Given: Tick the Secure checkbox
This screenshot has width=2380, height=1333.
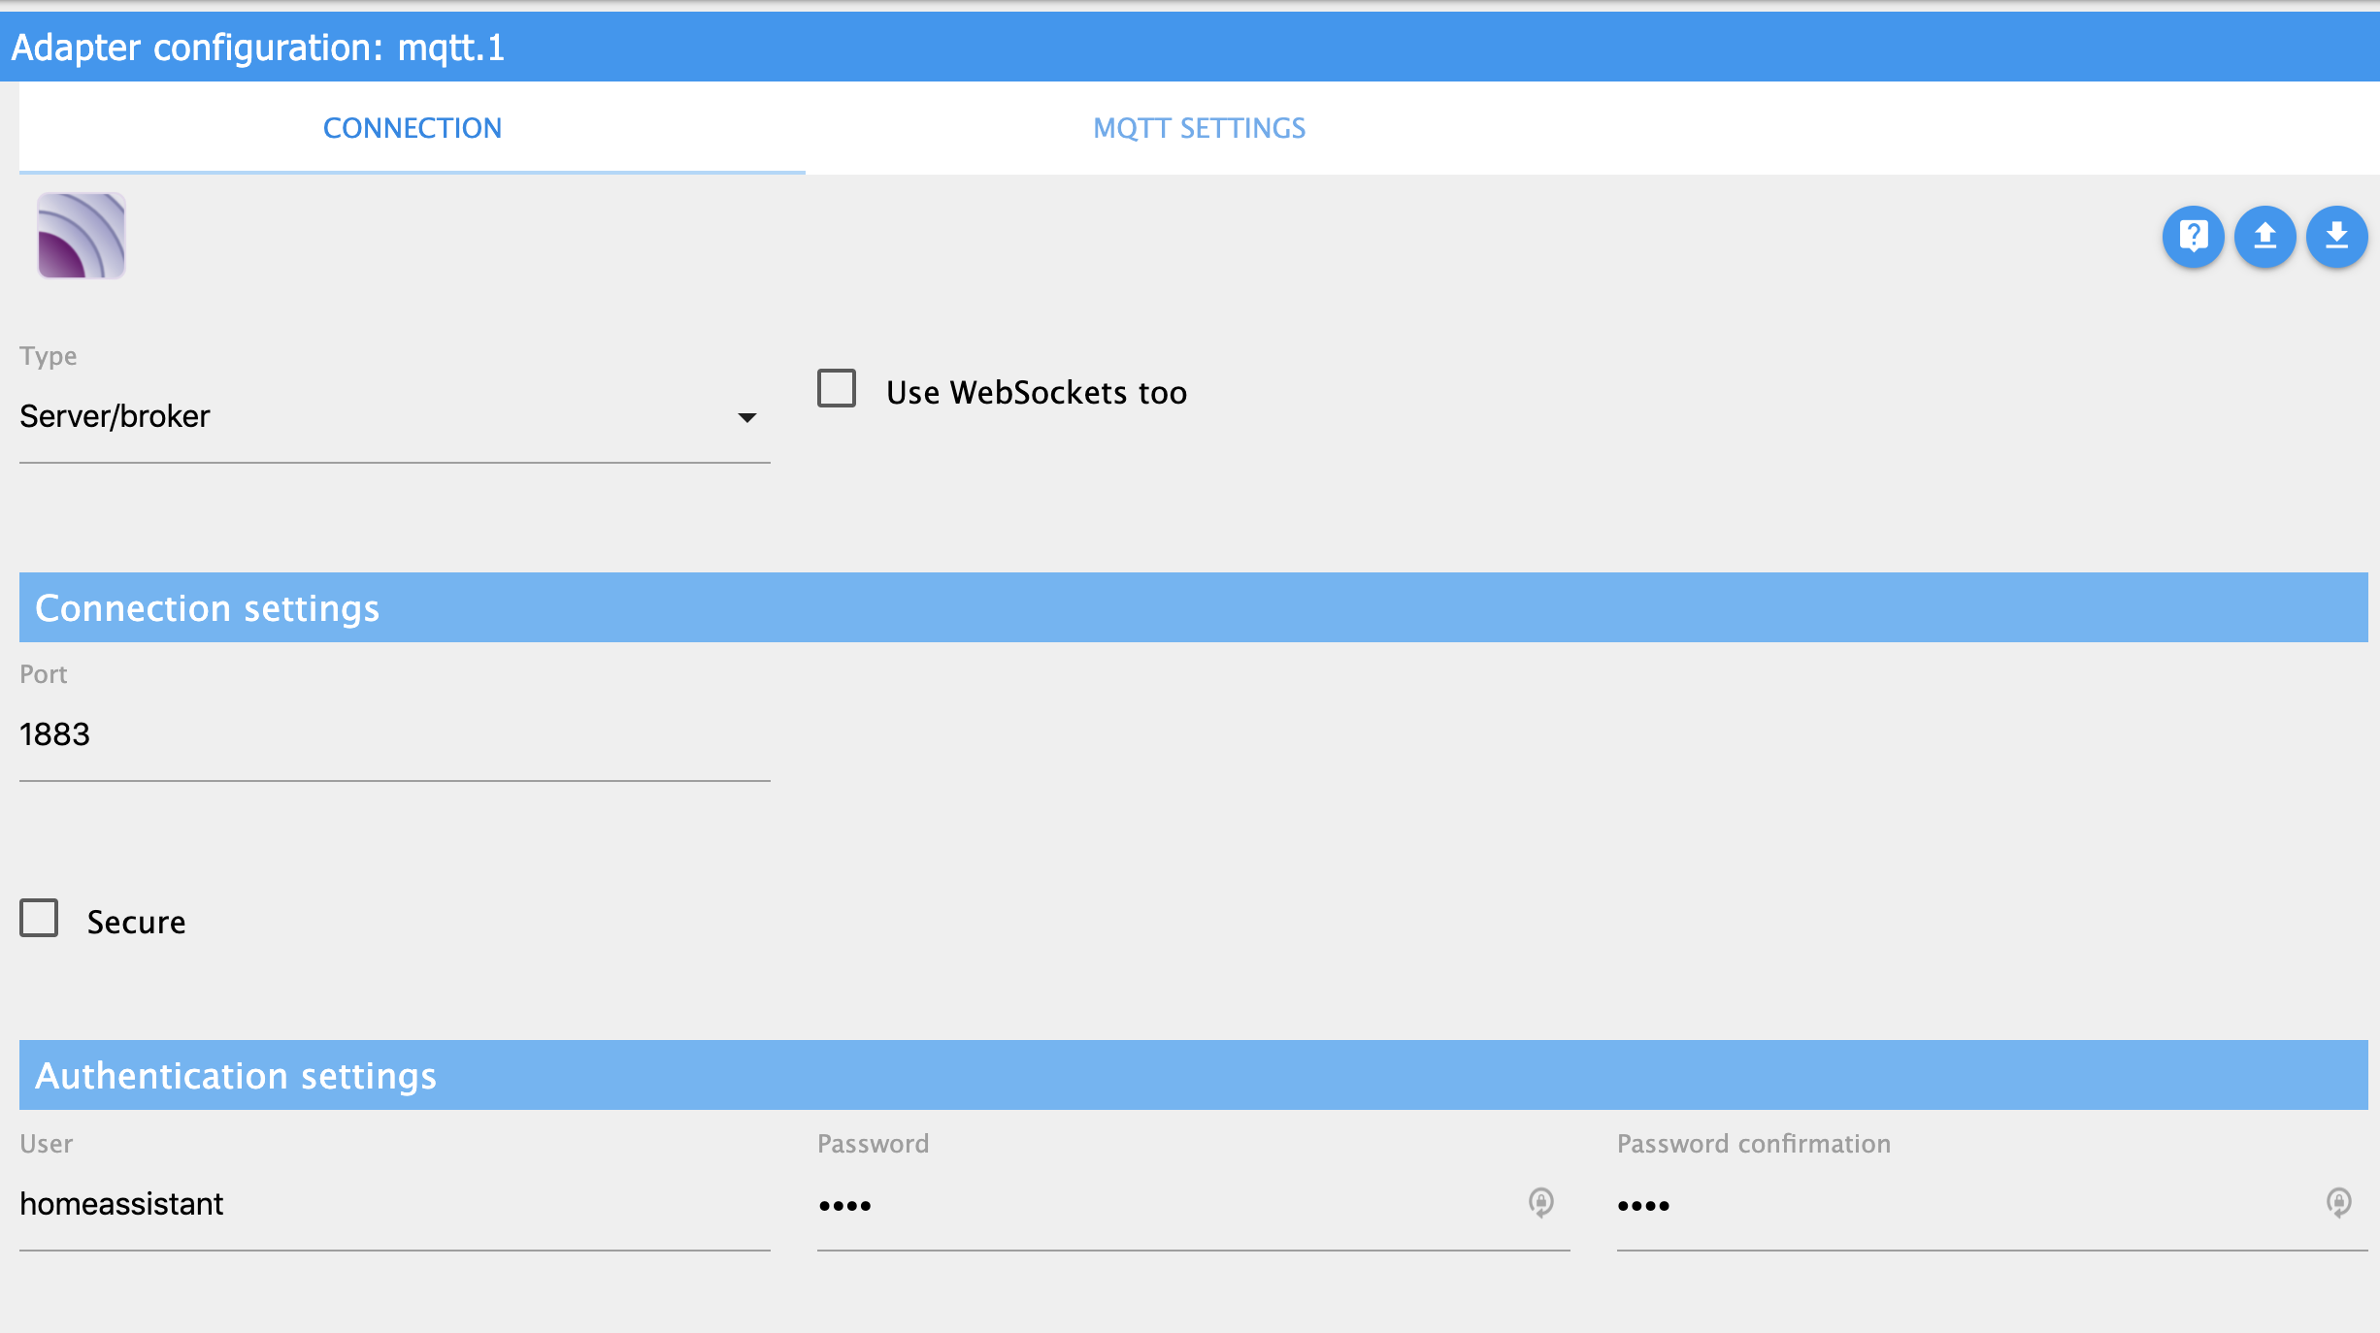Looking at the screenshot, I should [x=40, y=918].
